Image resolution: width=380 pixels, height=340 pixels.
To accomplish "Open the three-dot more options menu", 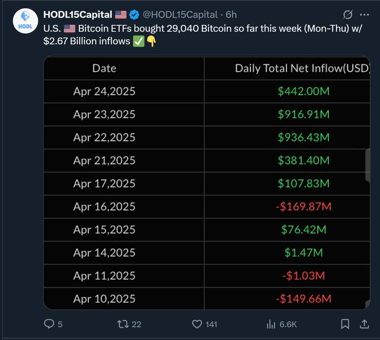I will click(x=364, y=15).
